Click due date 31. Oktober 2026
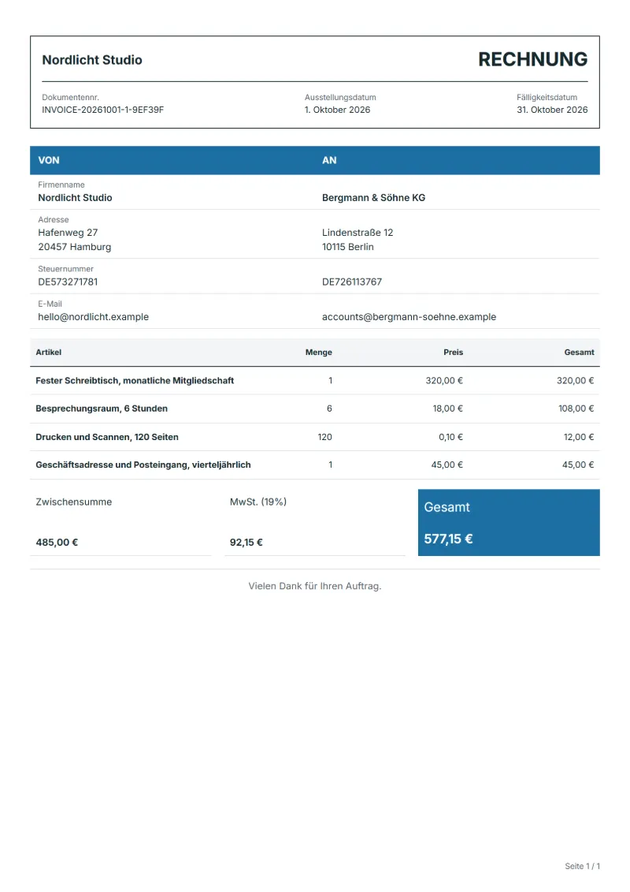The height and width of the screenshot is (892, 630). pos(552,110)
